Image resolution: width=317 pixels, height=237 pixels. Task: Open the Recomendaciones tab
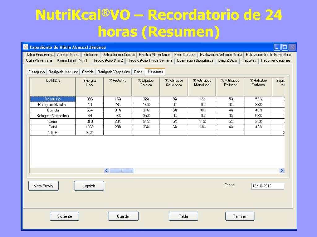coord(276,60)
